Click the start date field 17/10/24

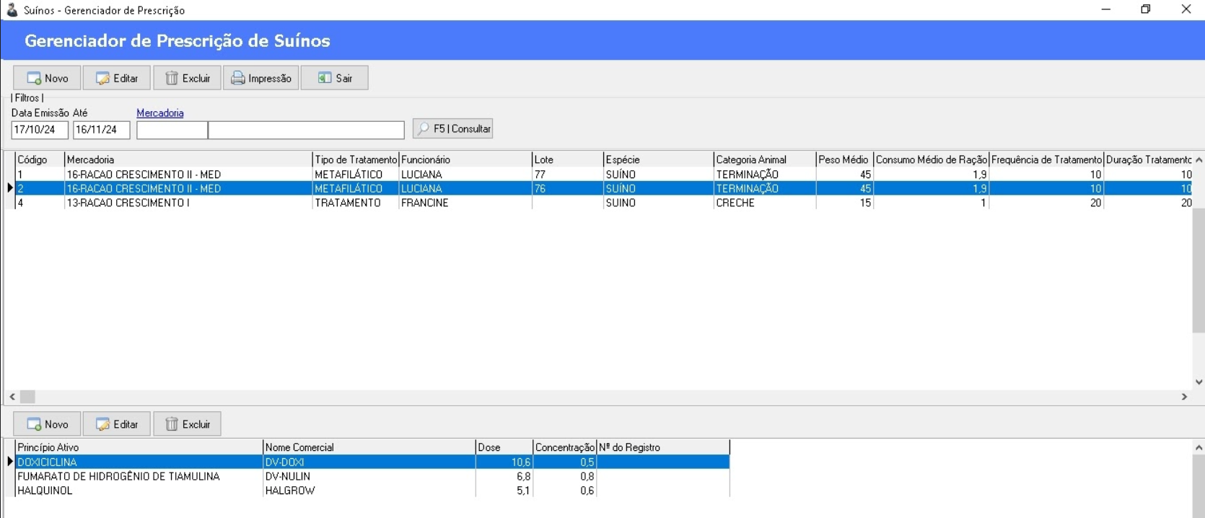40,130
